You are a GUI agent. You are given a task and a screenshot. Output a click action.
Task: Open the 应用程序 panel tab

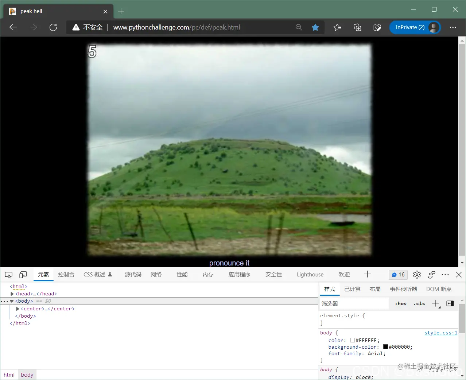[239, 275]
